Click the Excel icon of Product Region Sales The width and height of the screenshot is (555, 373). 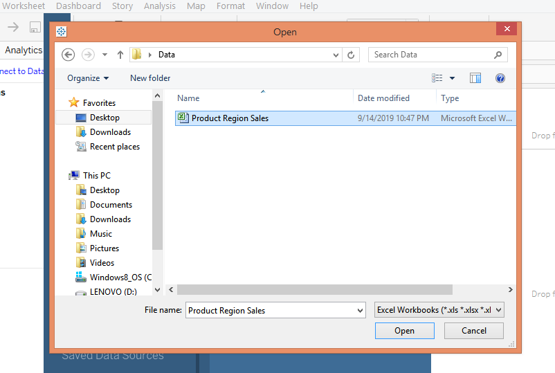183,118
